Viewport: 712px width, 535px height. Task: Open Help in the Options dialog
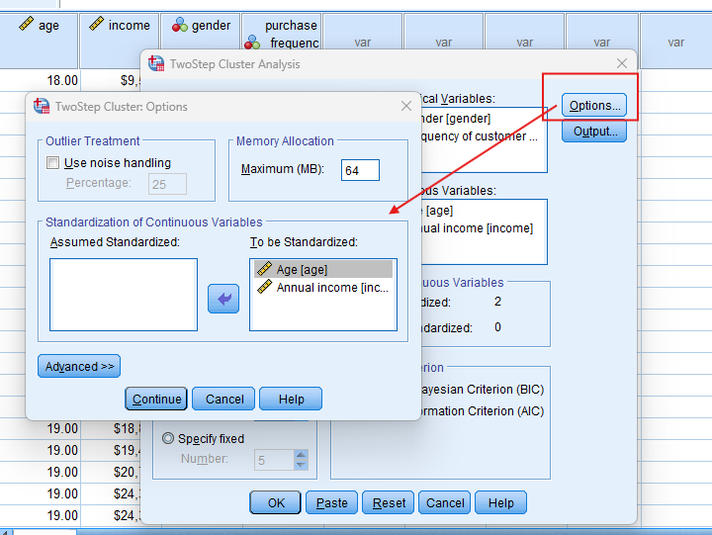coord(291,399)
